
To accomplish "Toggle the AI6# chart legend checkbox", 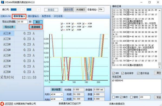I will click(83, 27).
